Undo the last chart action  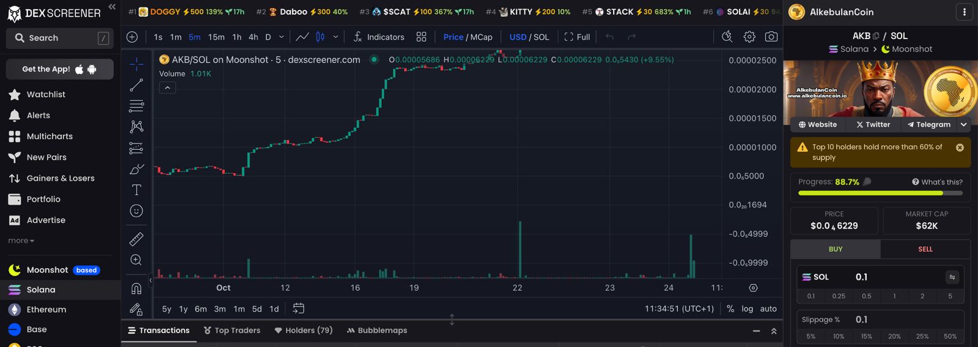click(x=609, y=37)
